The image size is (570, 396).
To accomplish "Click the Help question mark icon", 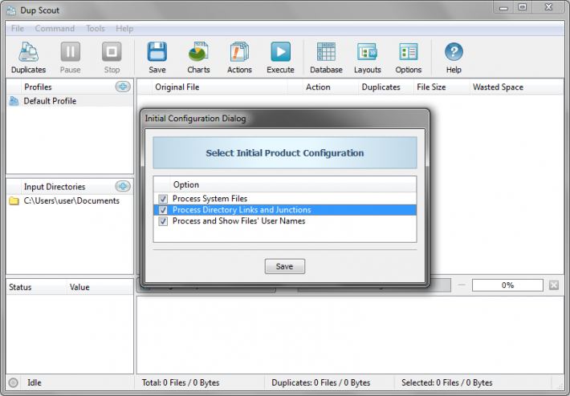I will [454, 52].
